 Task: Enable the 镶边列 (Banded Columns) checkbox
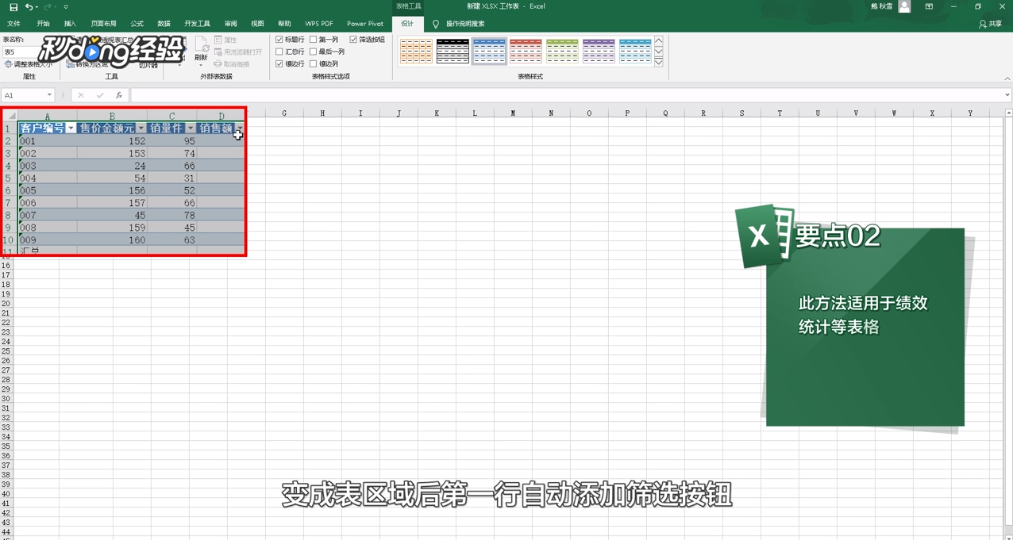pos(314,64)
